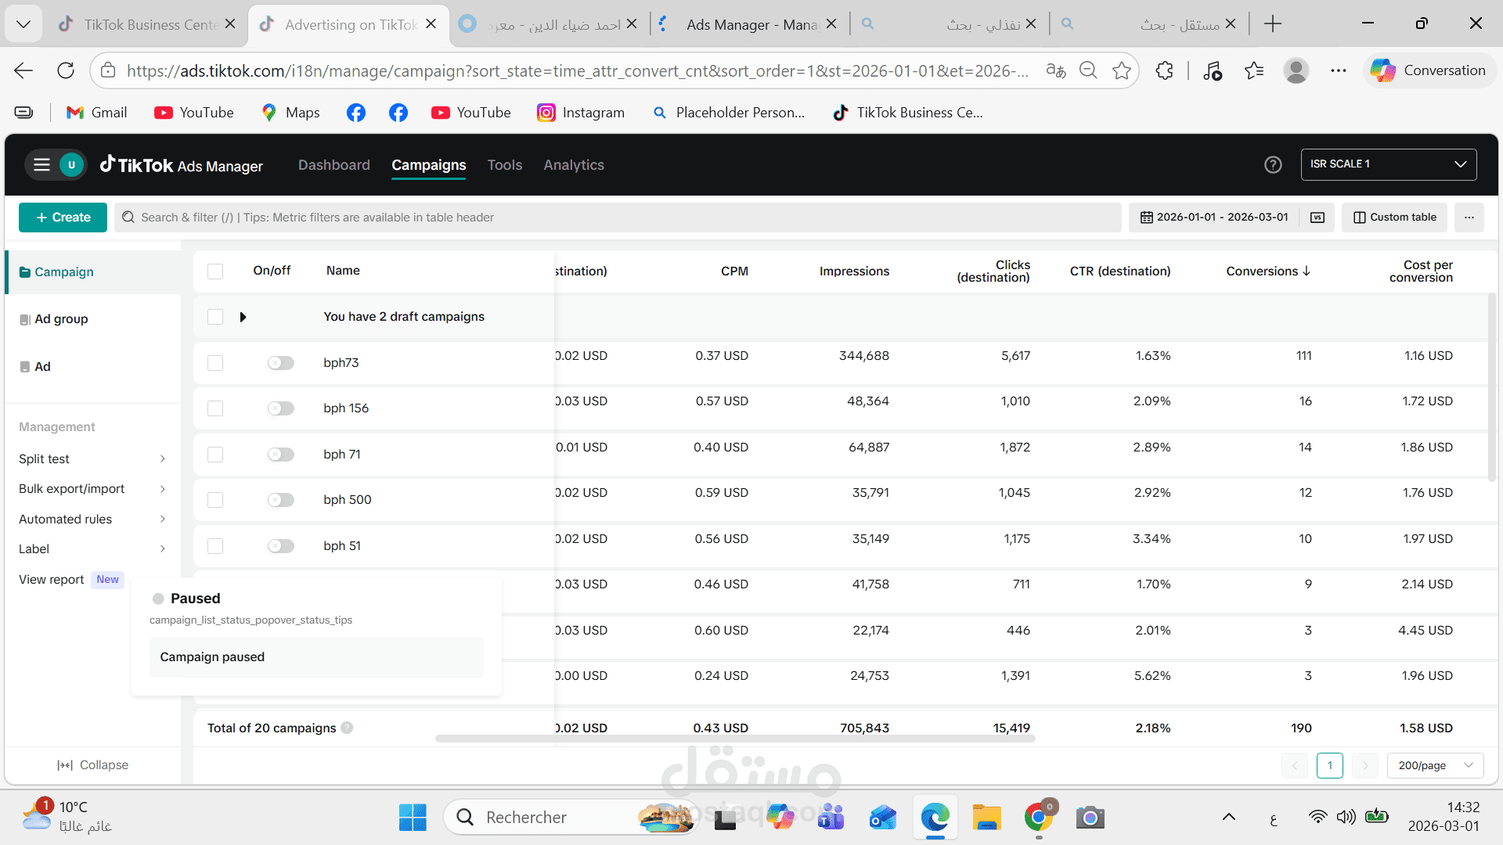Click the horizontal table scrollbar
1503x845 pixels.
pos(734,739)
